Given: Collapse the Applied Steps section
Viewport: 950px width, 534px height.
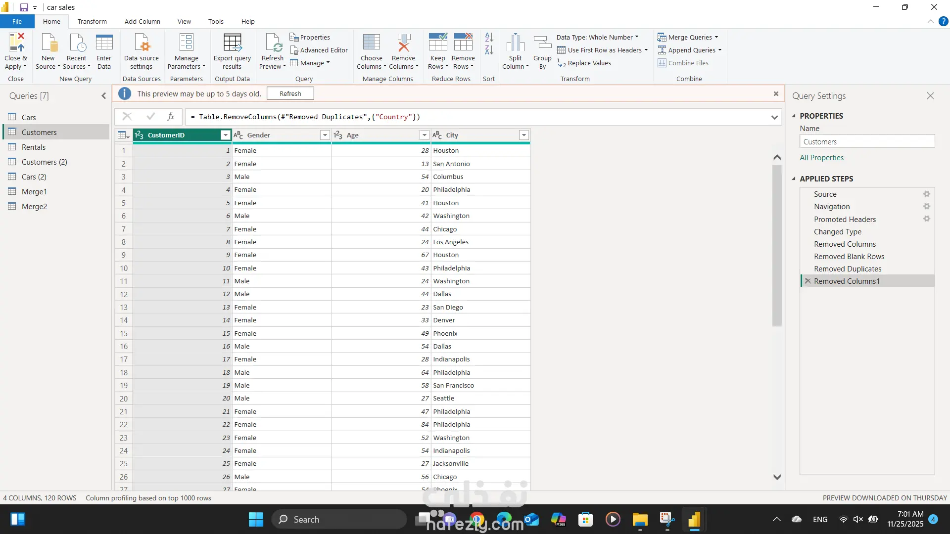Looking at the screenshot, I should click(x=794, y=179).
